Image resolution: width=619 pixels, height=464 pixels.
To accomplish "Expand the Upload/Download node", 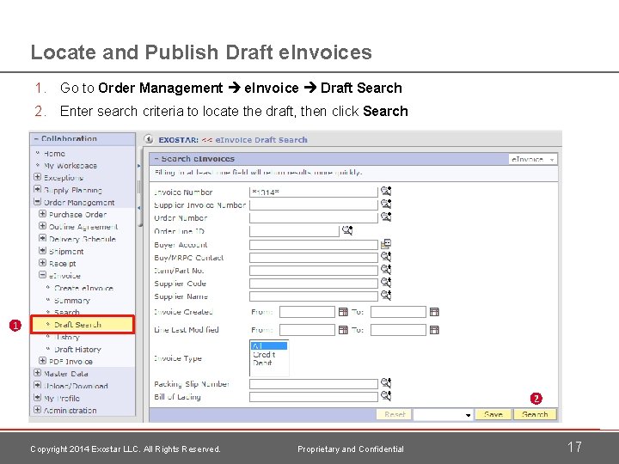I will coord(38,385).
